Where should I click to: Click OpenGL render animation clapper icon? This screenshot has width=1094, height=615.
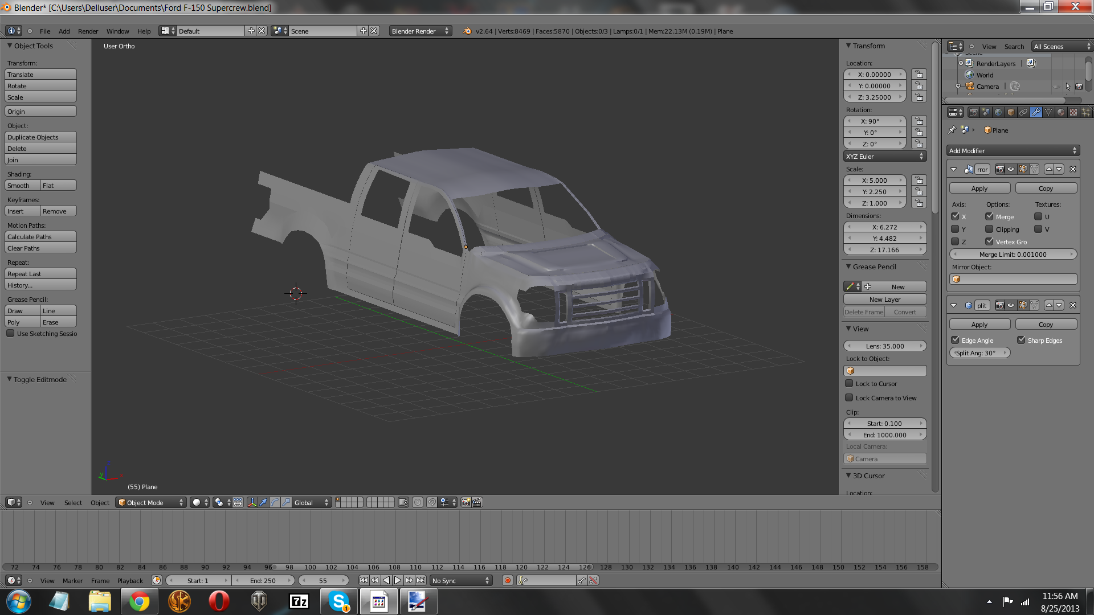pyautogui.click(x=477, y=502)
